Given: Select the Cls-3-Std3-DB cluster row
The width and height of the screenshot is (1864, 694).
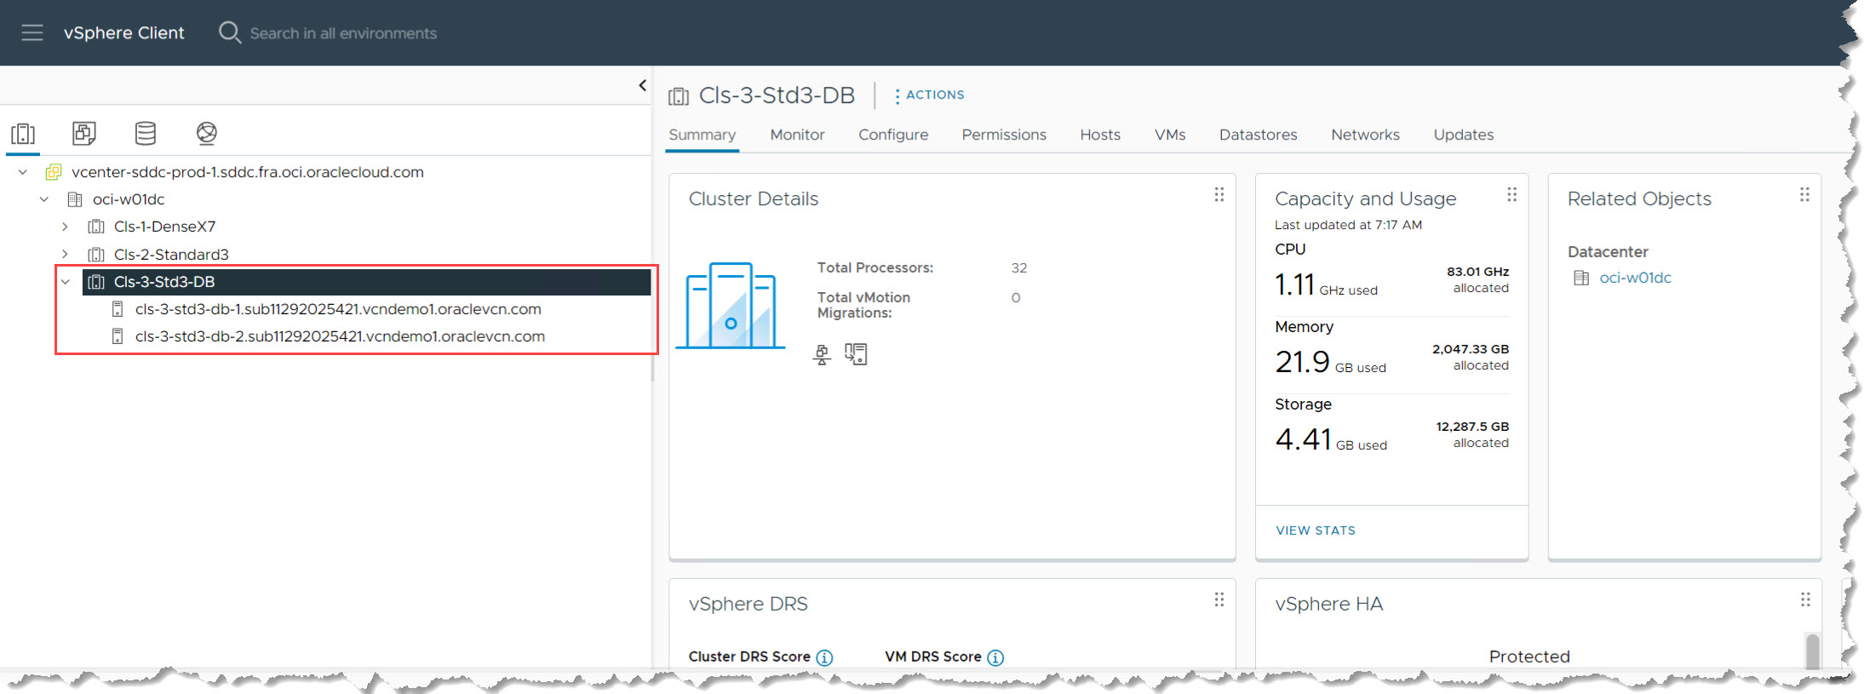Looking at the screenshot, I should tap(366, 282).
